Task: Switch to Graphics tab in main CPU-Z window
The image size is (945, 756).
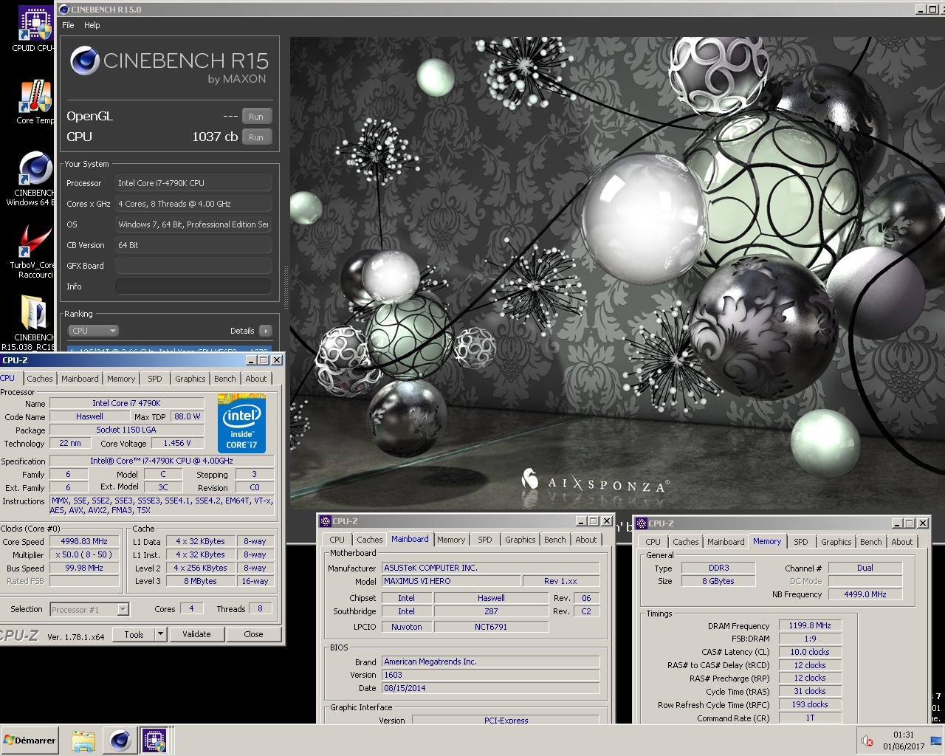Action: (x=190, y=379)
